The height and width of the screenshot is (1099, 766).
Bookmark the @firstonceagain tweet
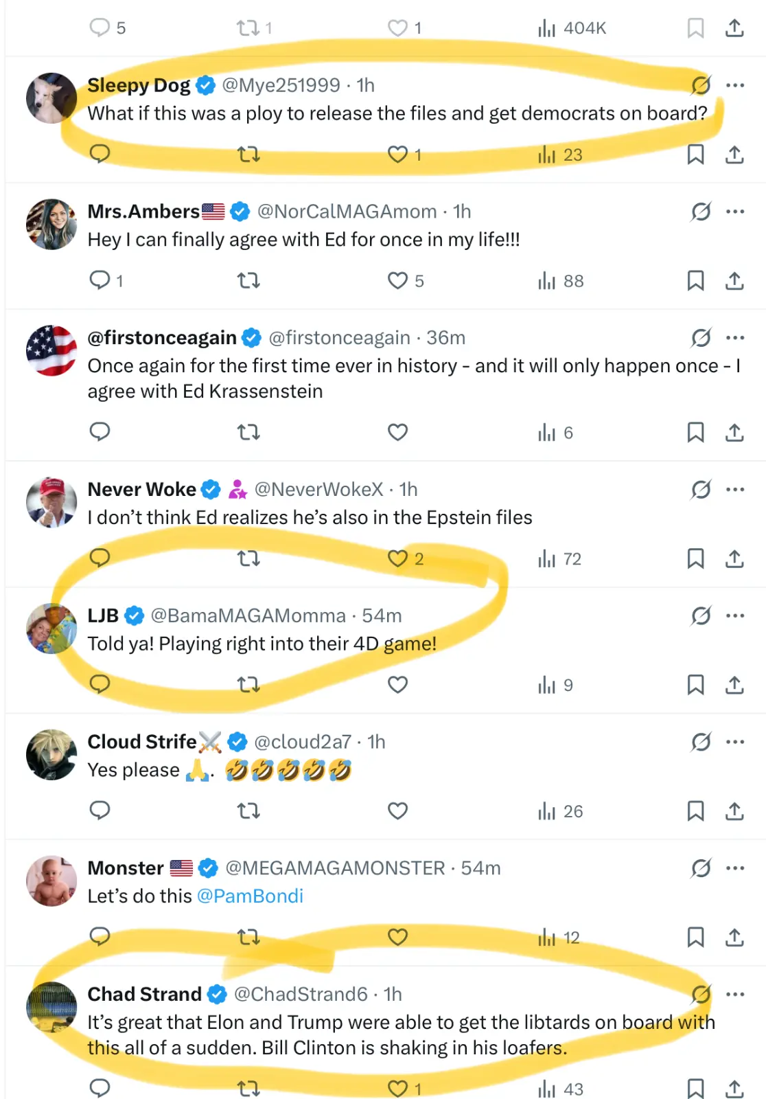pos(695,432)
